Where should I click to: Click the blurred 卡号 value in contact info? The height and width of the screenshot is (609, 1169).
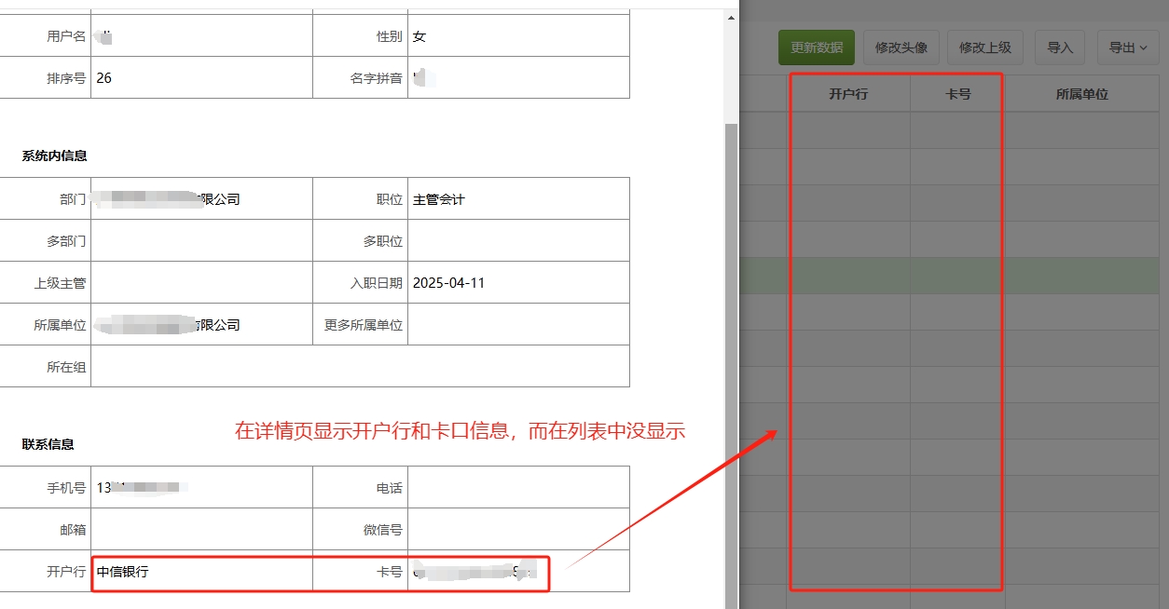pyautogui.click(x=475, y=572)
